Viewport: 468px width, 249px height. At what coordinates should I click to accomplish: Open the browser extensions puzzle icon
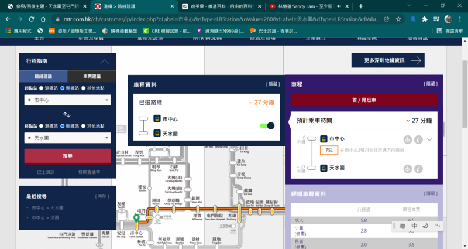pos(434,19)
